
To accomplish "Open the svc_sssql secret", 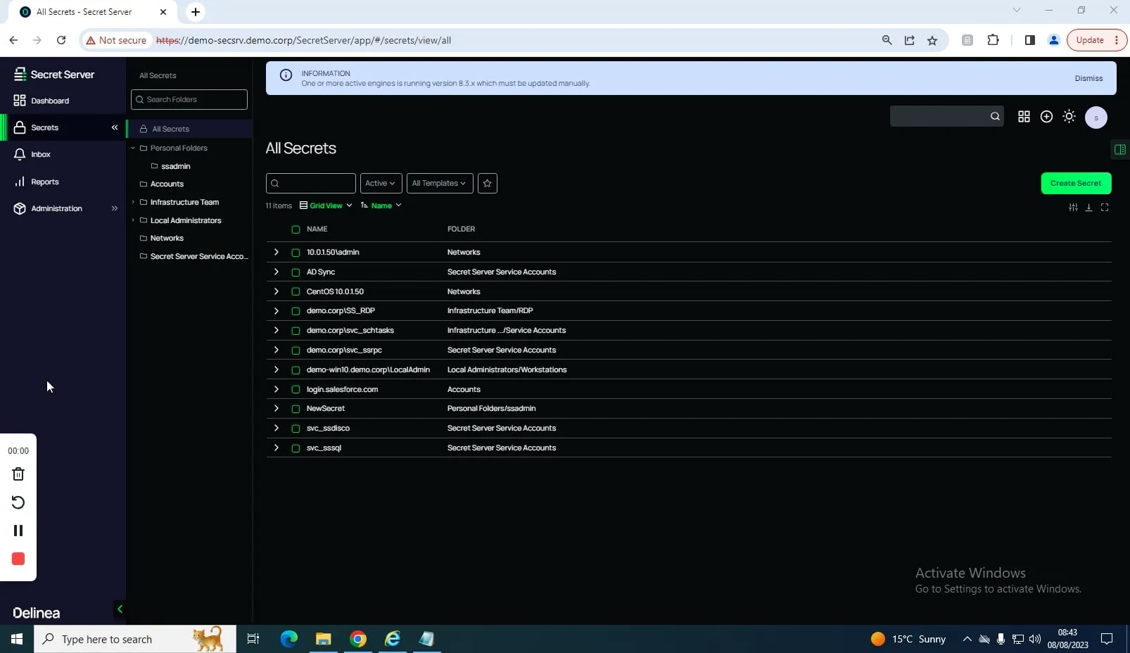I will click(x=324, y=448).
